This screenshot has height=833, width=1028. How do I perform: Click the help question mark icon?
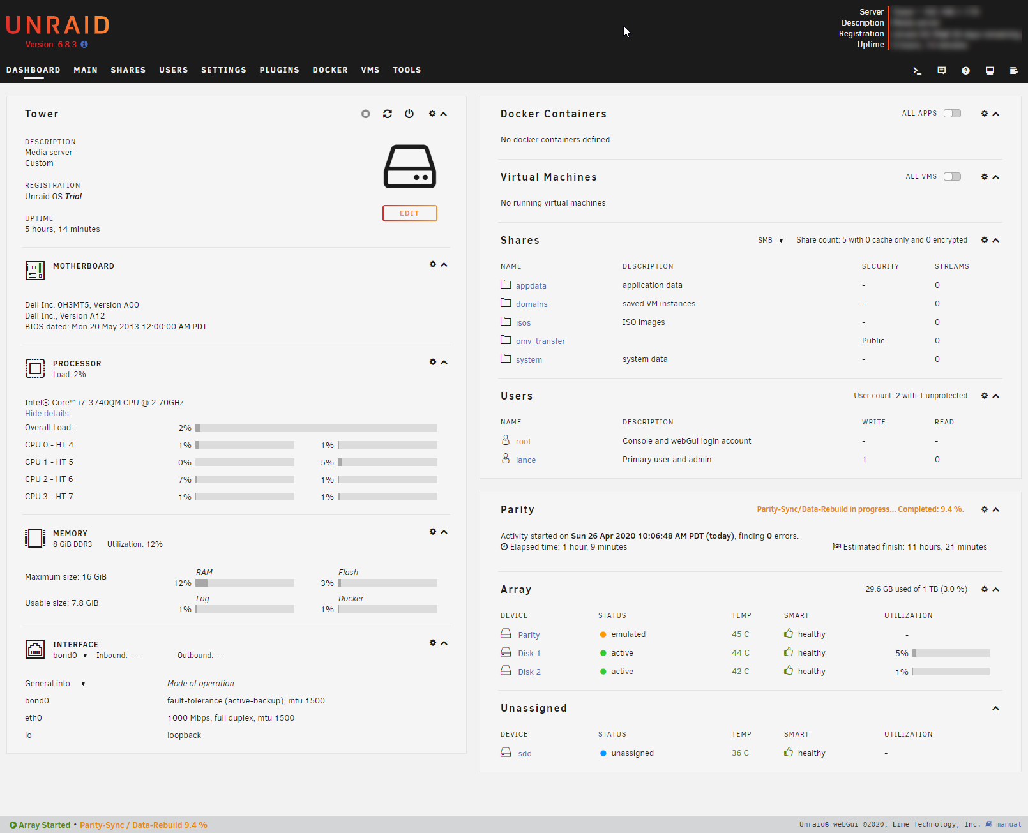pyautogui.click(x=965, y=71)
